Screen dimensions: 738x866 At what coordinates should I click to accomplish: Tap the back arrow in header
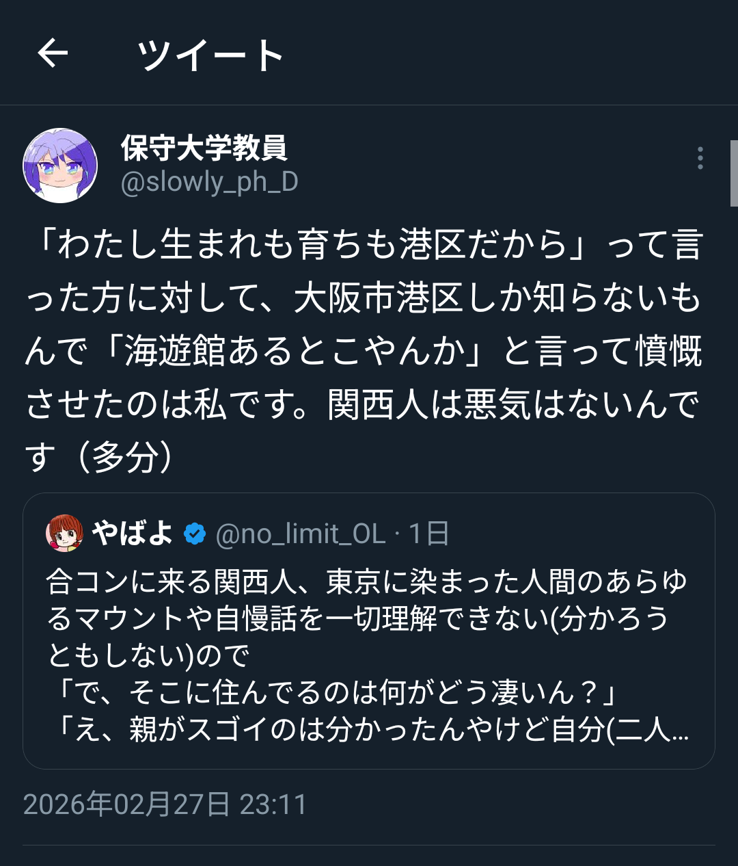(53, 53)
